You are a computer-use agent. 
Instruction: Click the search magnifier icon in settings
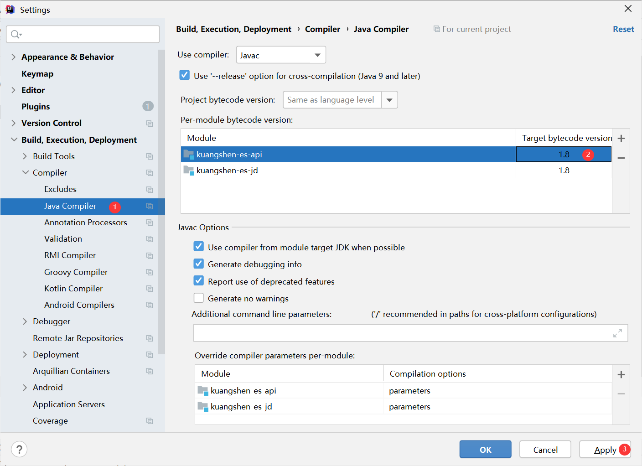16,34
